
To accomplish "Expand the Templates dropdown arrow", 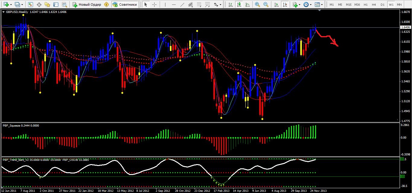I will (322, 5).
